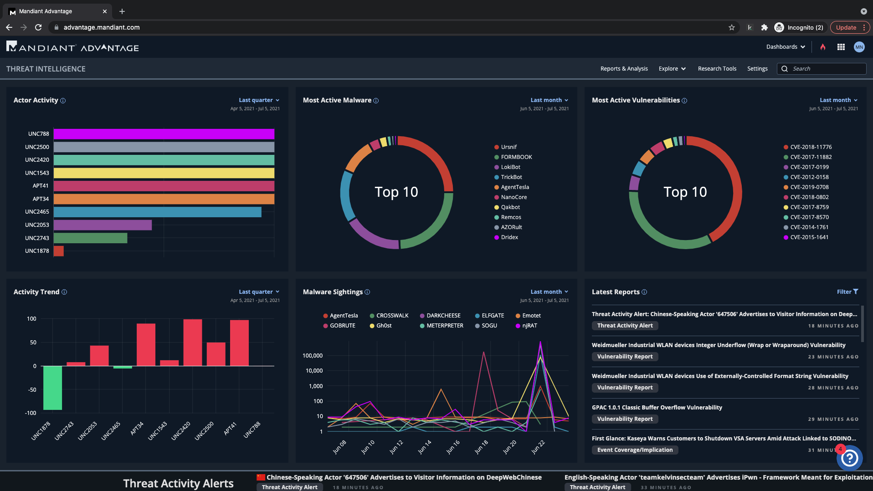Click the magenta UNC788 bar

point(164,134)
